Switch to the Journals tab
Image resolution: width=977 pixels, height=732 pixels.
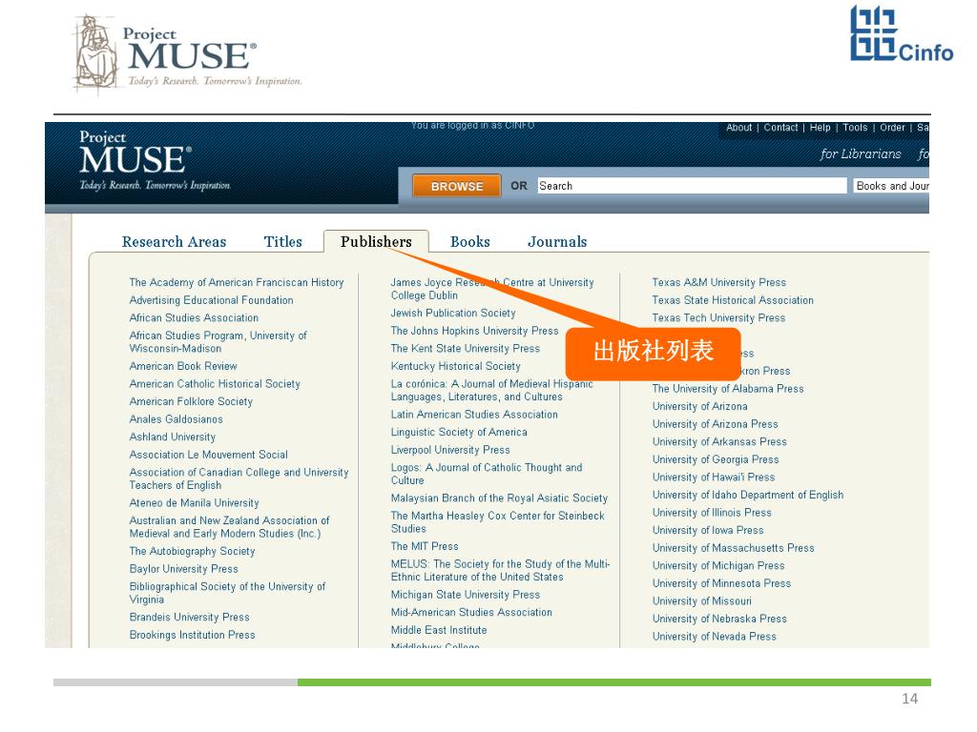click(557, 241)
